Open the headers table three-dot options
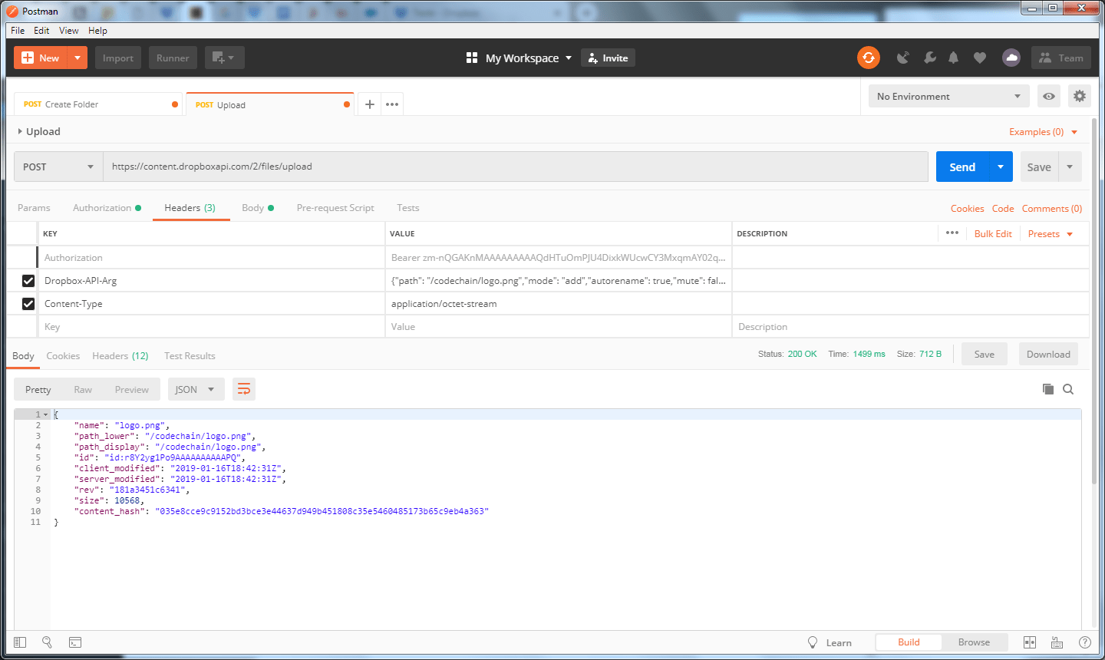 pyautogui.click(x=952, y=233)
